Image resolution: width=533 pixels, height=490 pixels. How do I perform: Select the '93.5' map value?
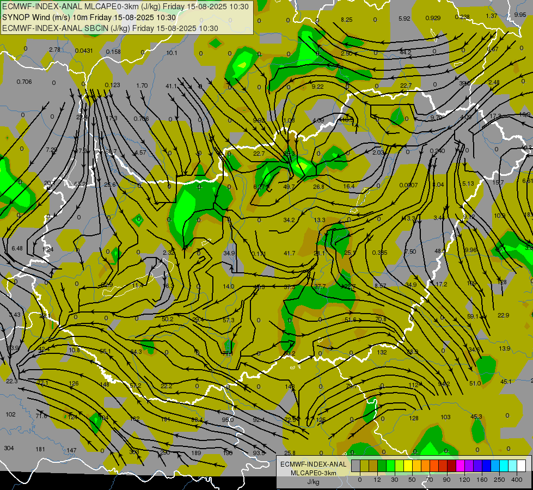click(x=259, y=452)
